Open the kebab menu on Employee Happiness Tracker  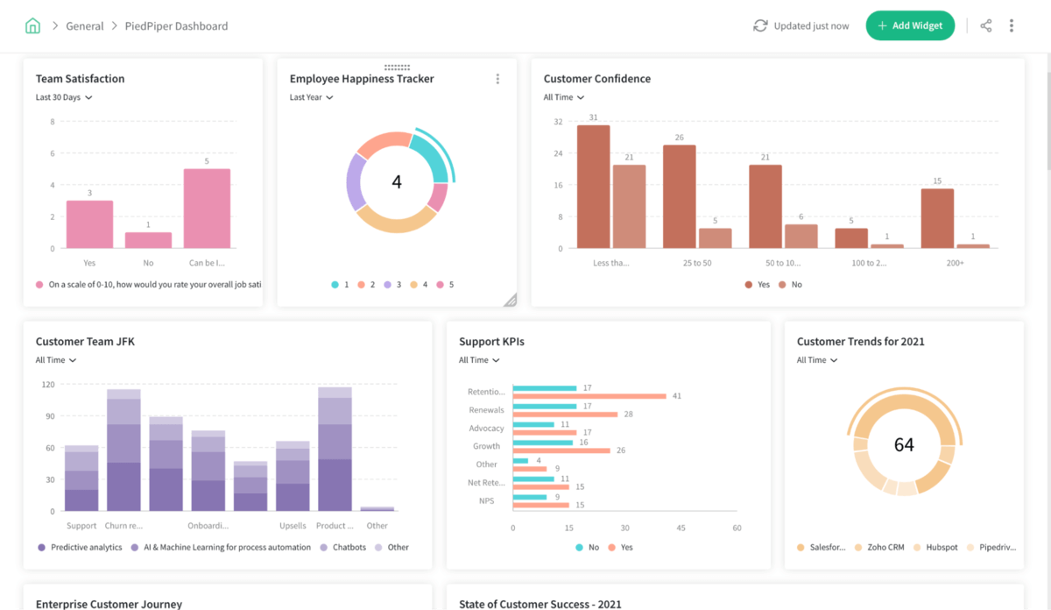tap(497, 78)
